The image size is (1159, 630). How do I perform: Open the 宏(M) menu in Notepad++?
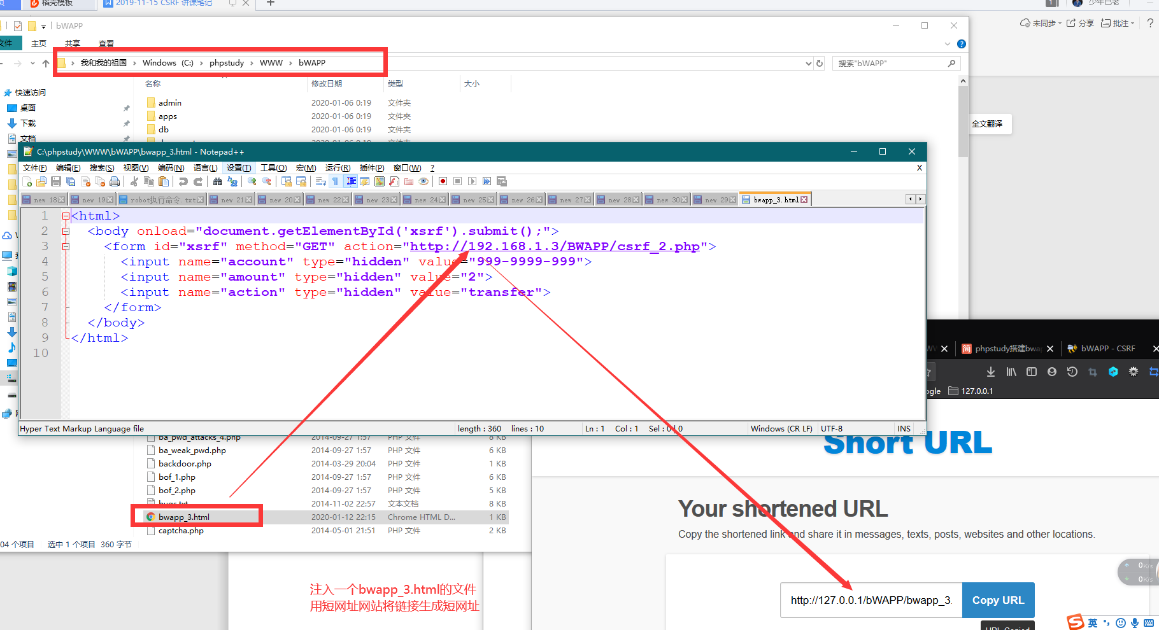306,168
